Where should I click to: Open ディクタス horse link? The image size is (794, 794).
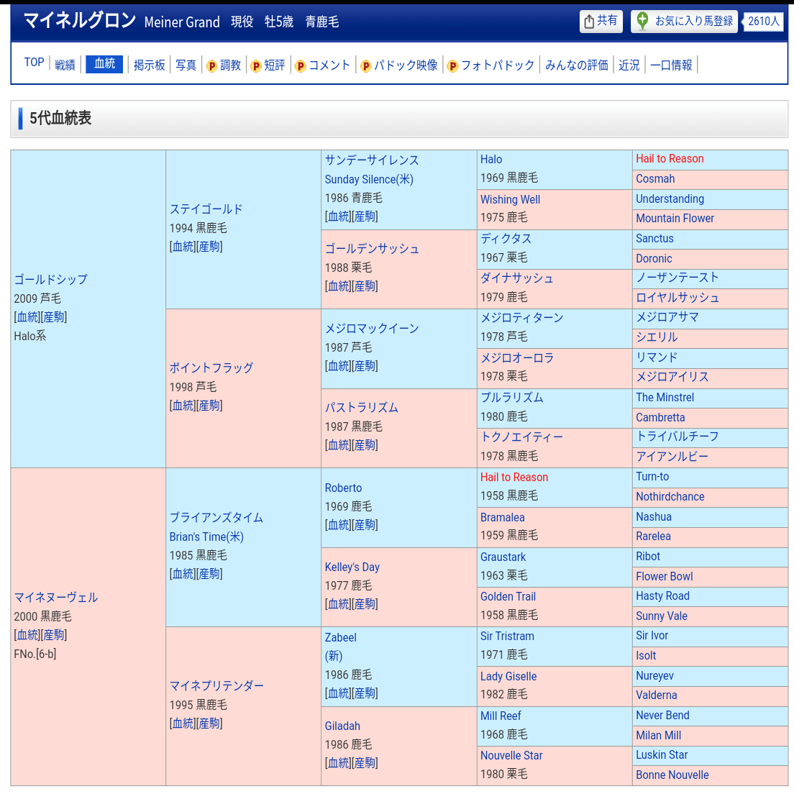[x=506, y=239]
